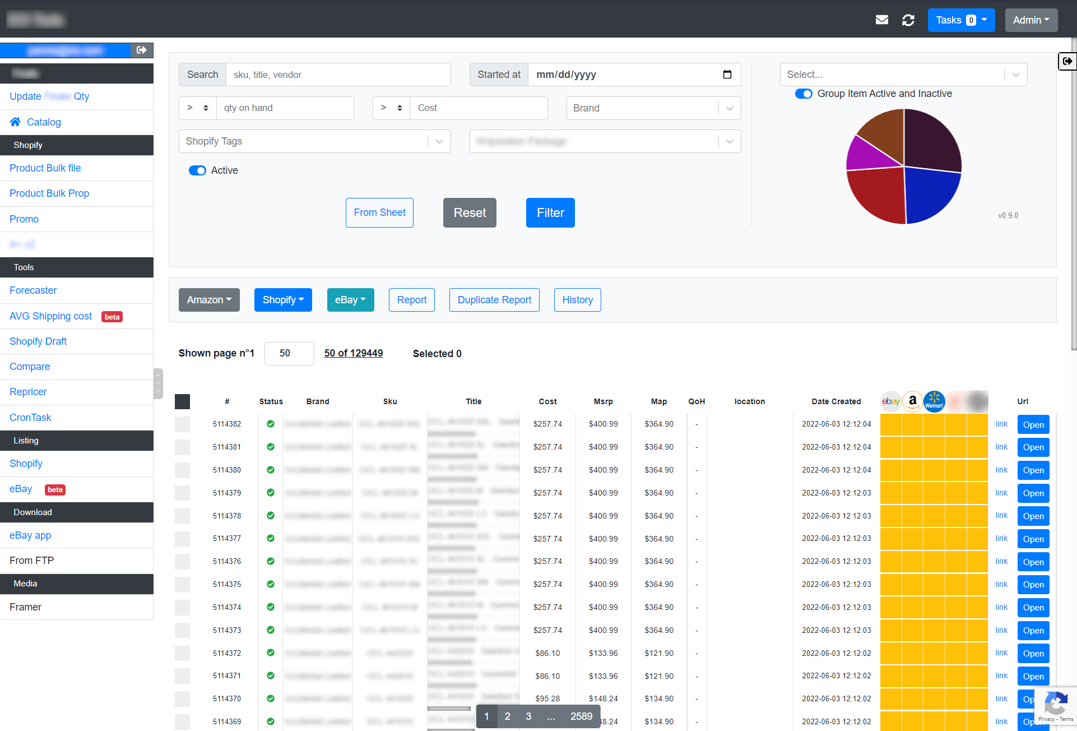Open the qty on hand comparison operator selector
1077x731 pixels.
(198, 108)
